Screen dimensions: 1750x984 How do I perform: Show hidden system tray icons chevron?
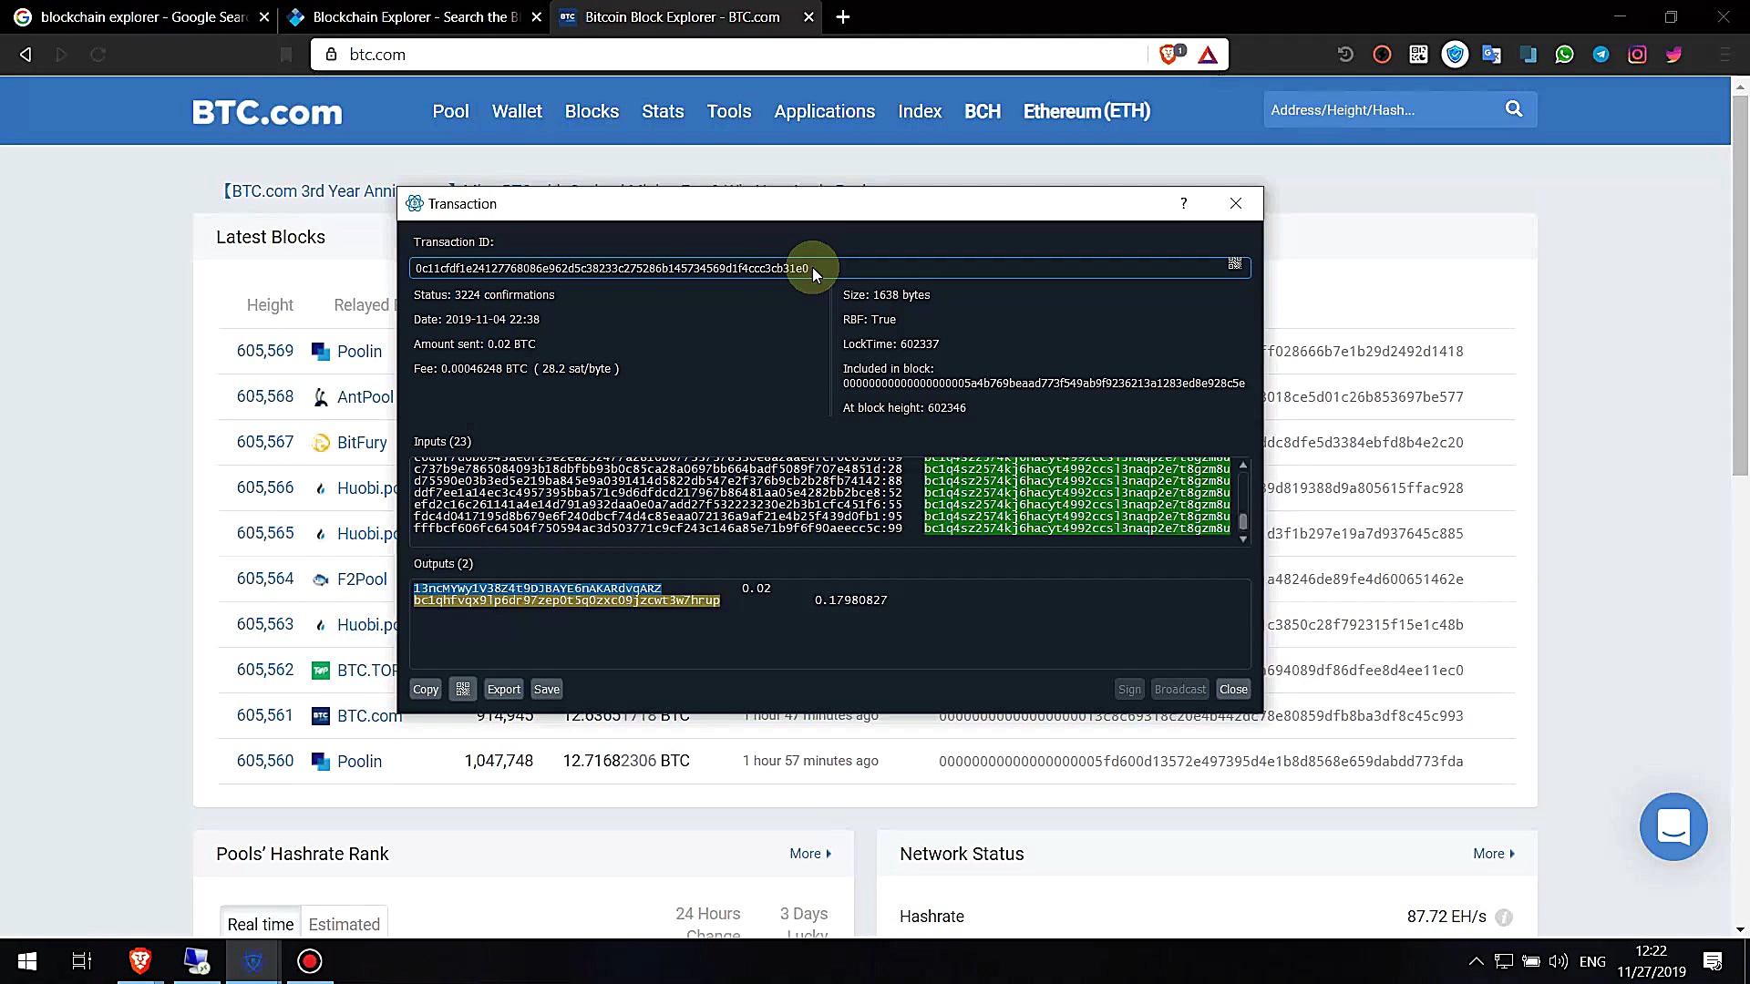pos(1476,961)
